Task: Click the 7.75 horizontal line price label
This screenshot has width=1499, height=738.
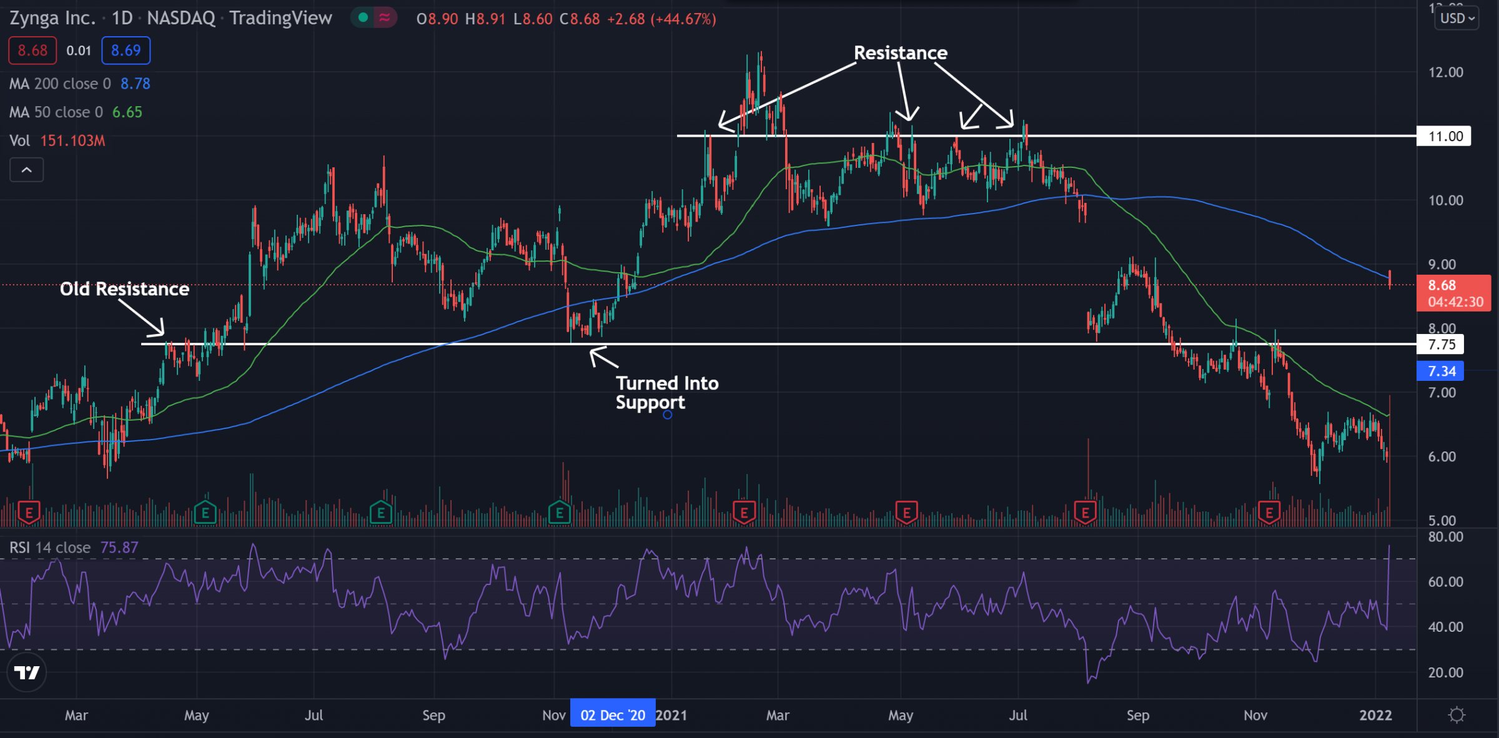Action: tap(1440, 344)
